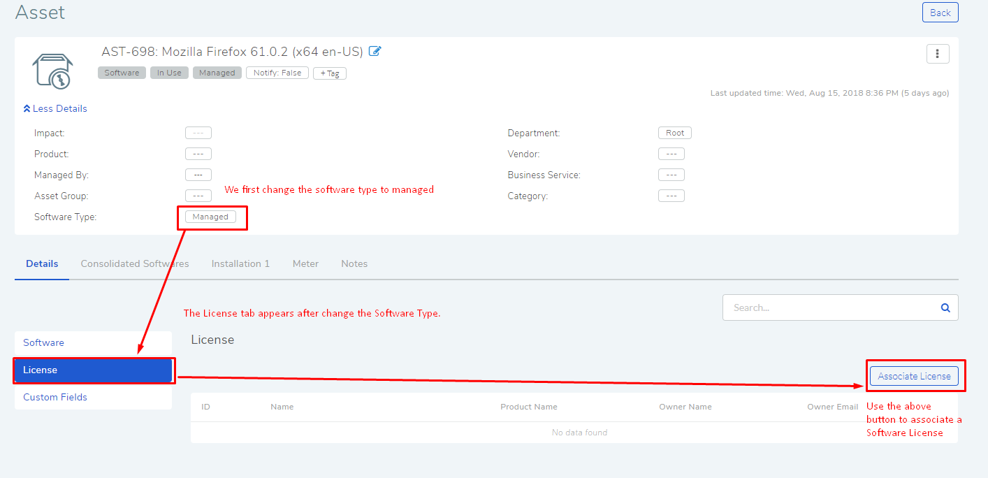
Task: Change Software Type from Managed
Action: [210, 217]
